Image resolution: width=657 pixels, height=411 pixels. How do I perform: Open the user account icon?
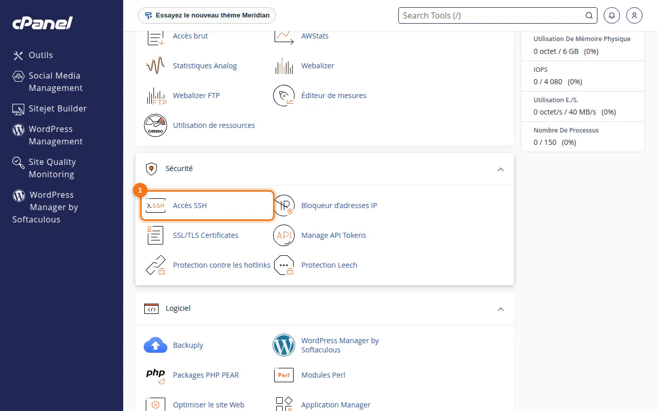(634, 15)
